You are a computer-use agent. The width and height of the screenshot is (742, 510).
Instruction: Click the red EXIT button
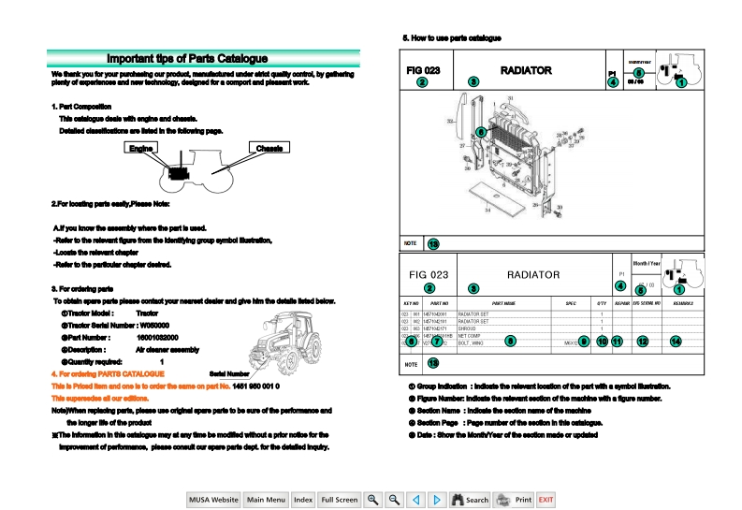tap(546, 500)
